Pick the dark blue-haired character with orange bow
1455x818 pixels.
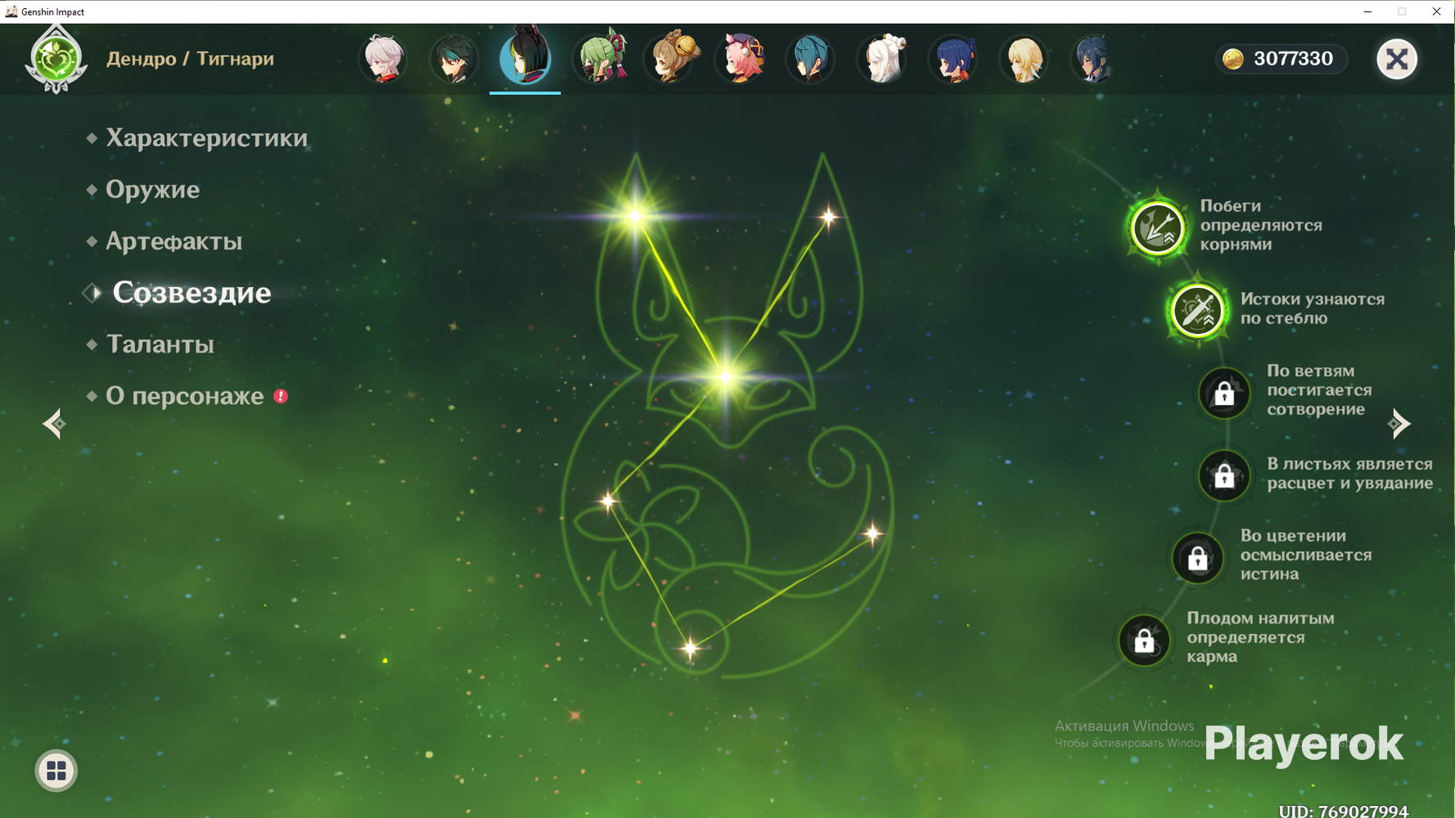click(x=953, y=59)
